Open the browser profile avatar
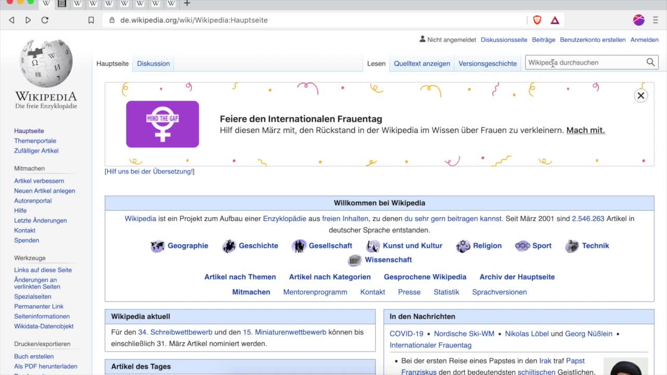 639,20
